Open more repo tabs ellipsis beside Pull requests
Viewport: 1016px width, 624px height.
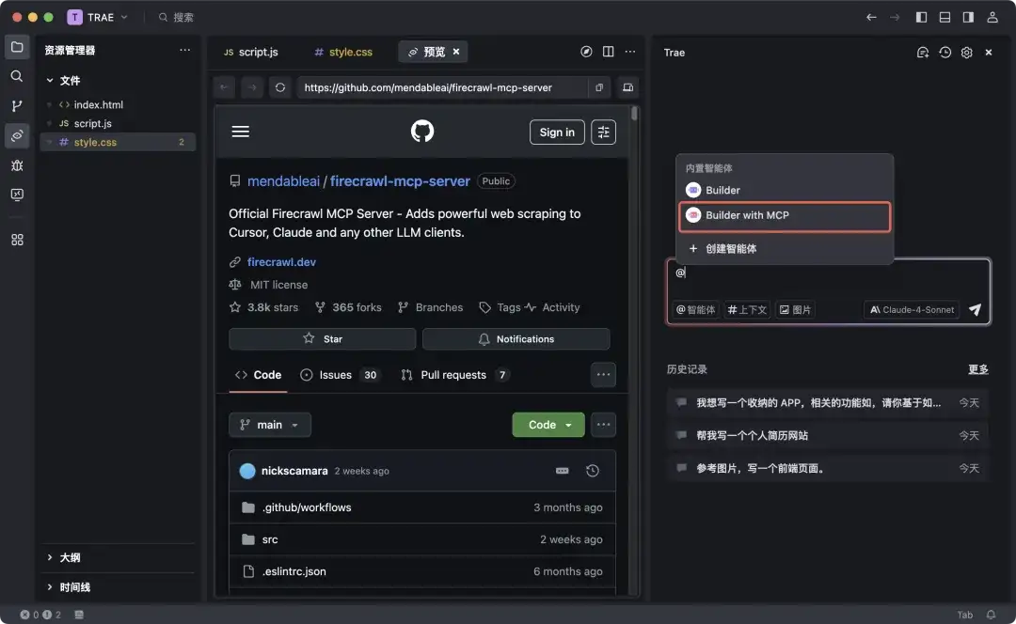pos(603,375)
